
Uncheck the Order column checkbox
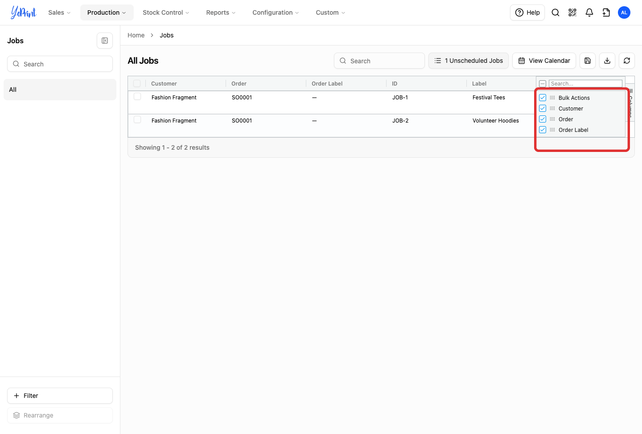click(x=543, y=119)
